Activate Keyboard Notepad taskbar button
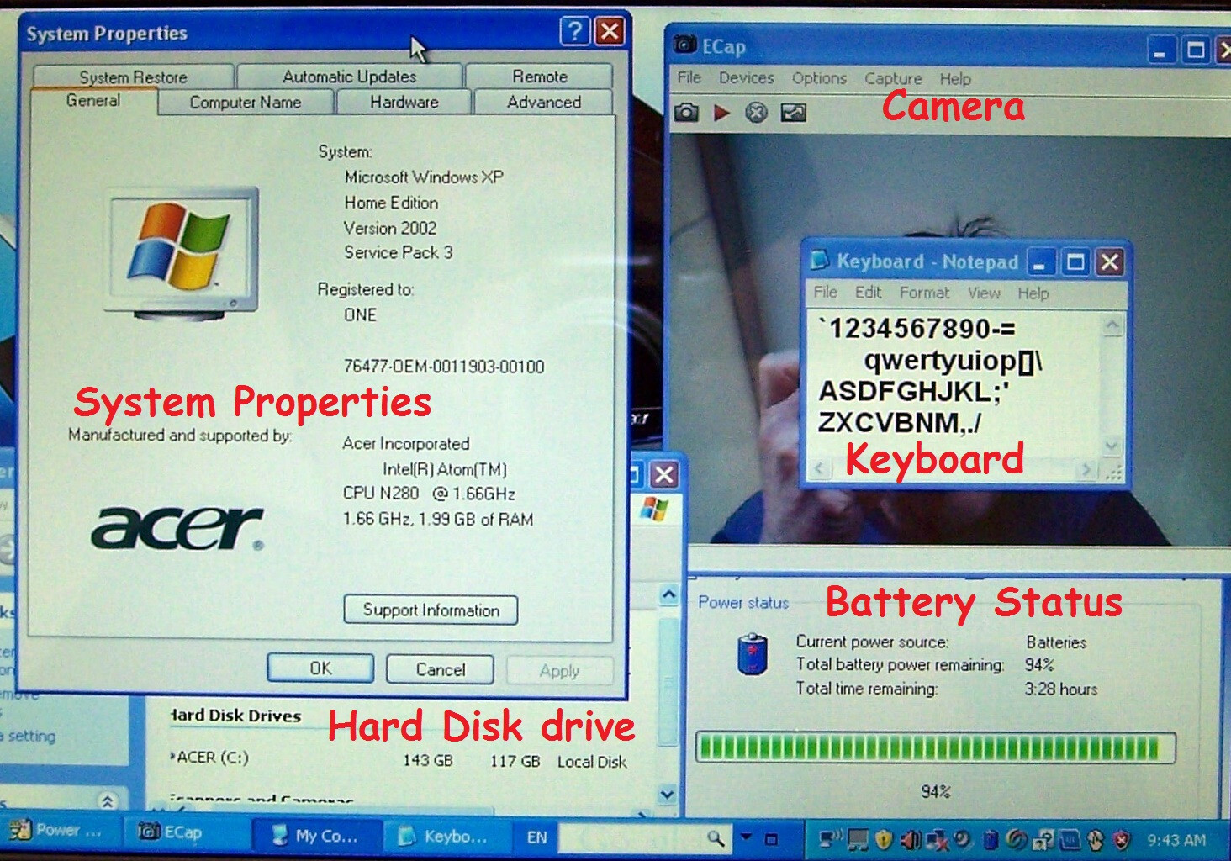 click(x=447, y=836)
